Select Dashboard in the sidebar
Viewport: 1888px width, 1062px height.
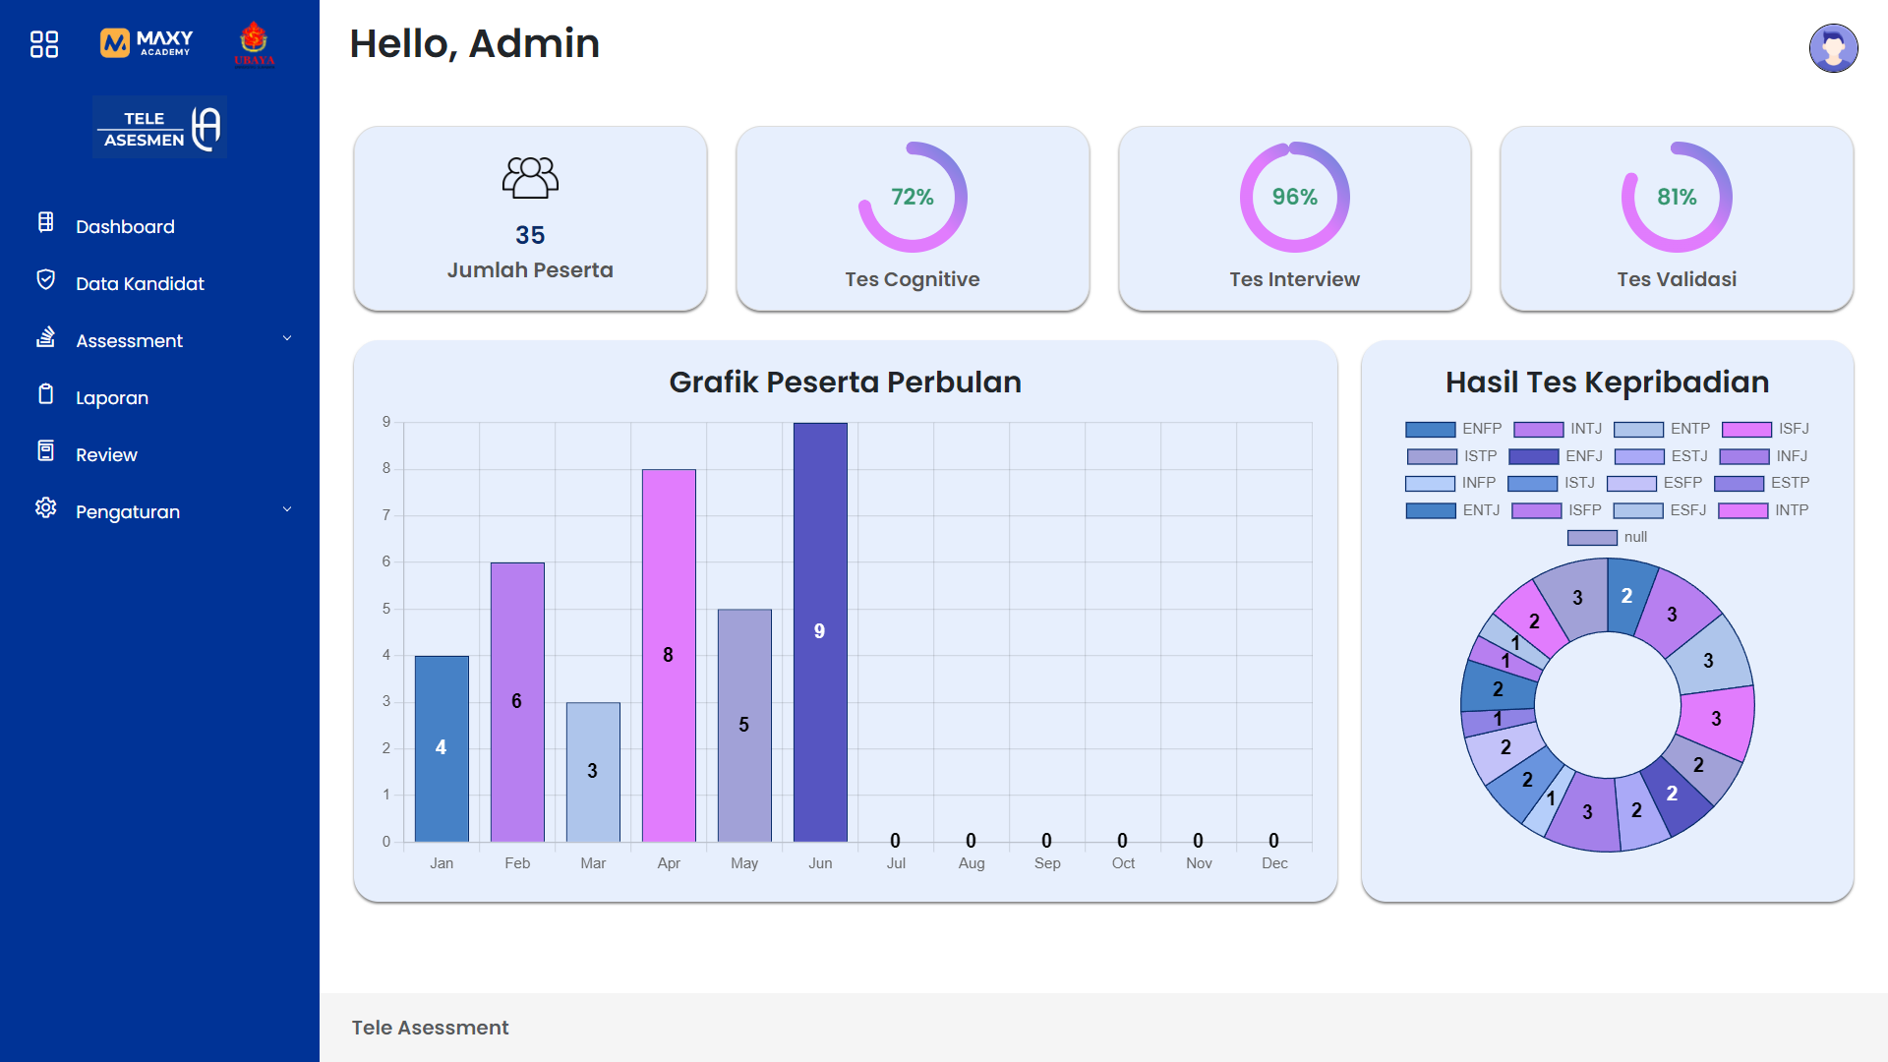(x=126, y=226)
